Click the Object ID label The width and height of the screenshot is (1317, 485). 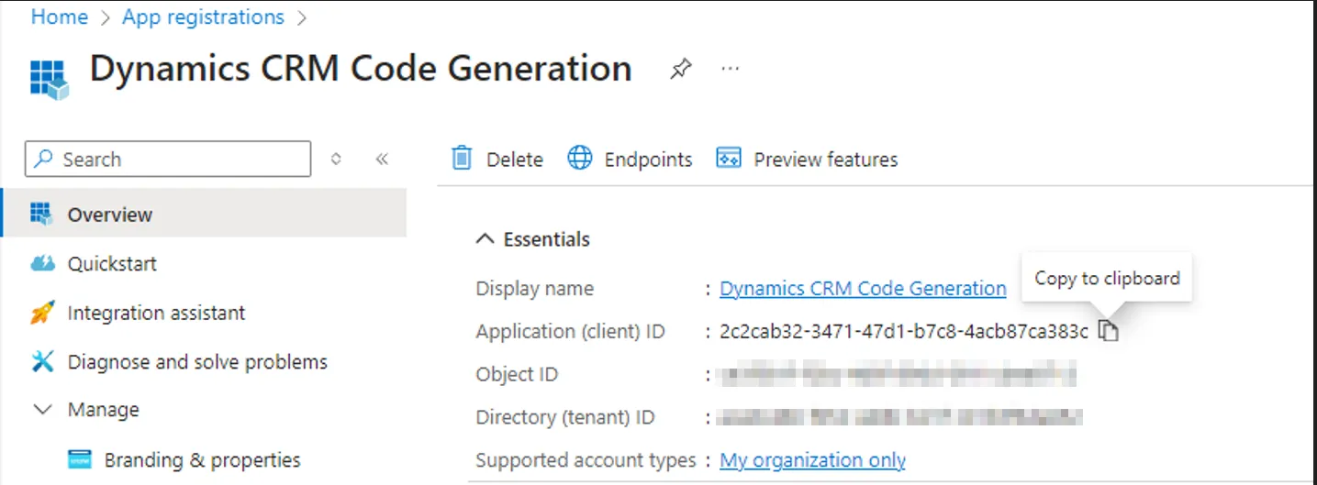(517, 374)
